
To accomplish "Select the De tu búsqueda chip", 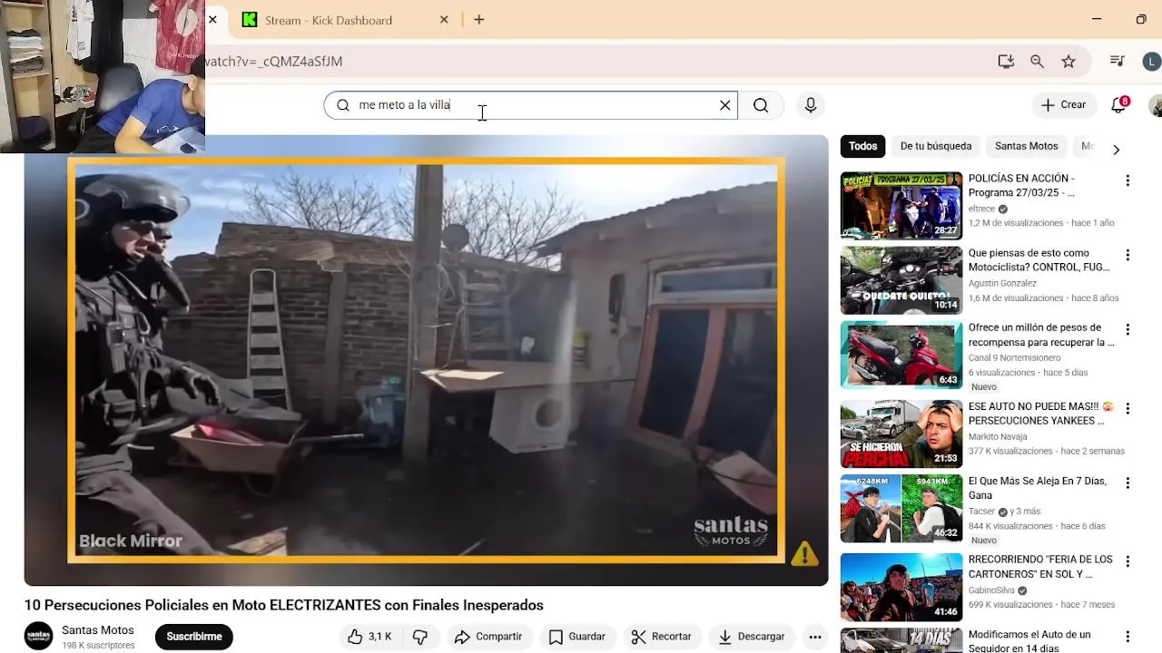I will (x=936, y=146).
